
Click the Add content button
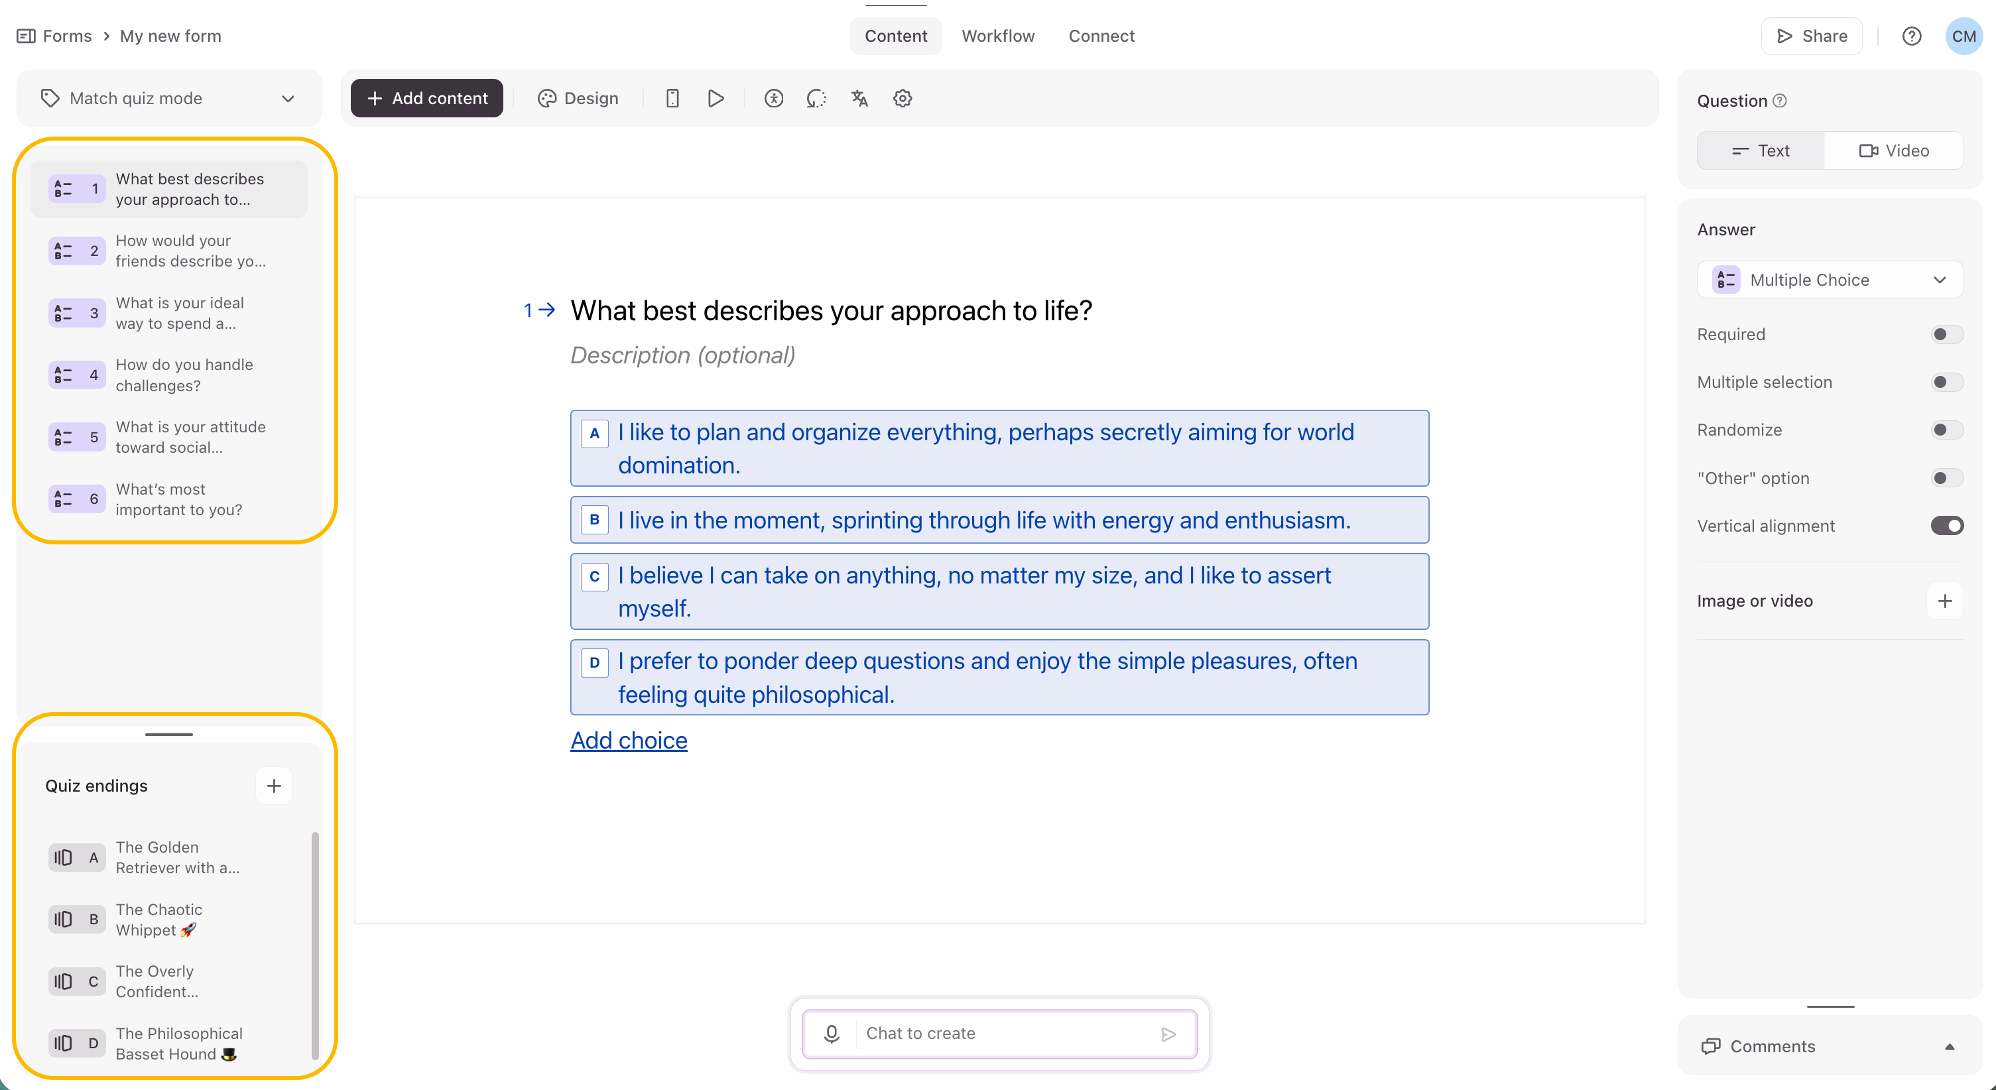point(426,98)
